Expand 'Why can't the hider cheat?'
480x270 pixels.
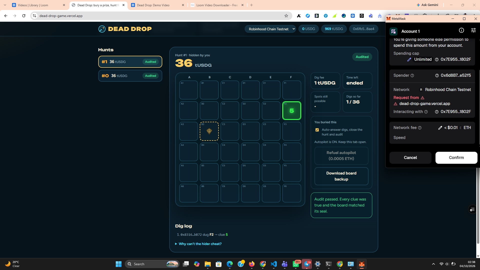coord(198,244)
